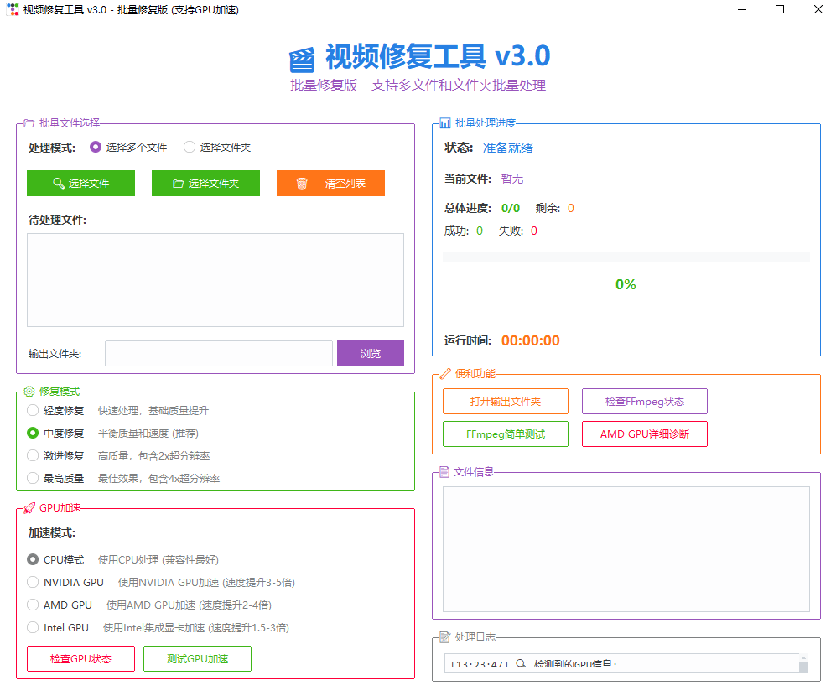Image resolution: width=836 pixels, height=696 pixels.
Task: Click the 输出文件夹 path input field
Action: (218, 354)
